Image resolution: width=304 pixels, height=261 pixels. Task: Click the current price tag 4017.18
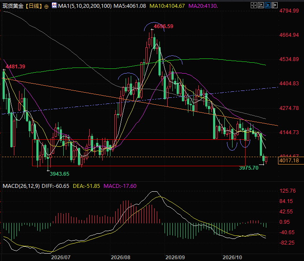pyautogui.click(x=291, y=161)
